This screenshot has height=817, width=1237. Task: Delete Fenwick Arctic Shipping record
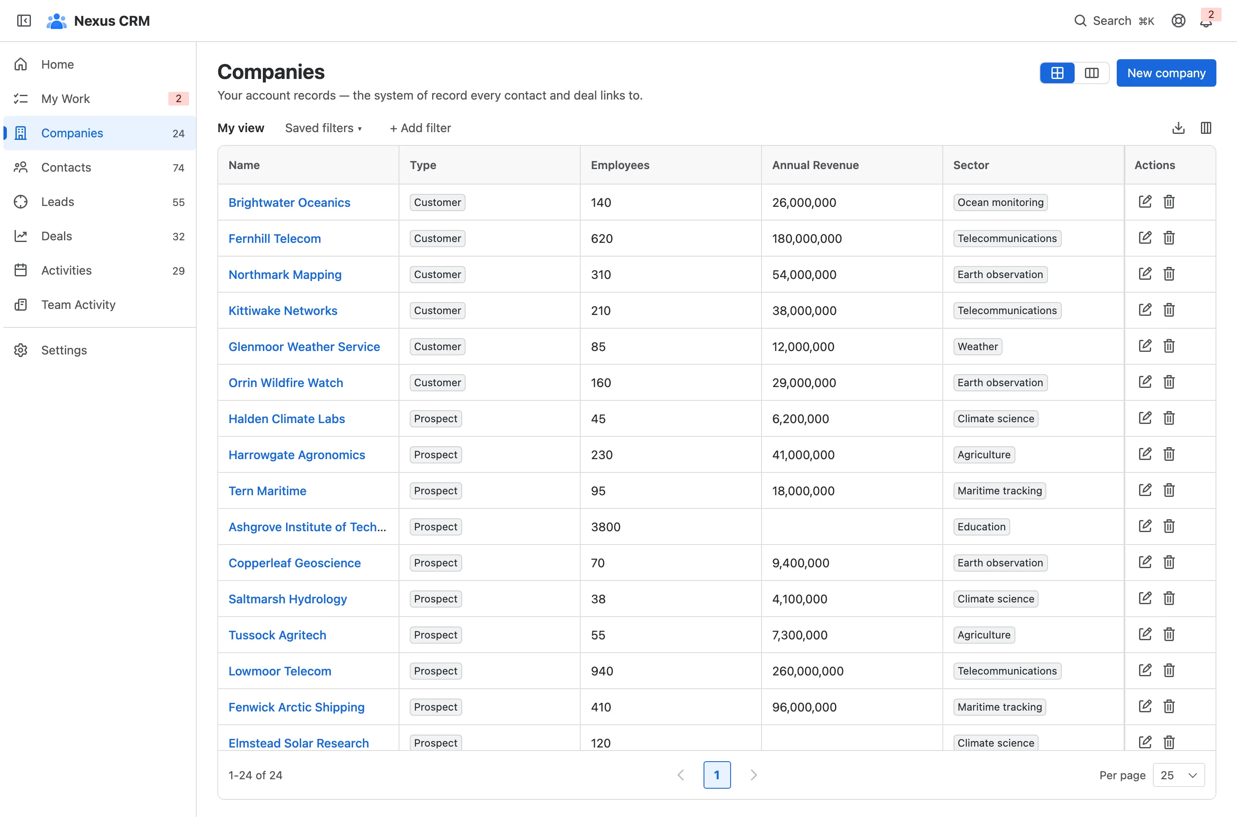coord(1169,707)
